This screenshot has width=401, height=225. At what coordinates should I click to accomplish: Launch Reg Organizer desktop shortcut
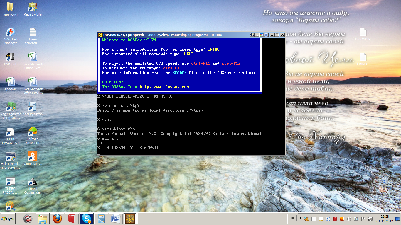(x=11, y=111)
